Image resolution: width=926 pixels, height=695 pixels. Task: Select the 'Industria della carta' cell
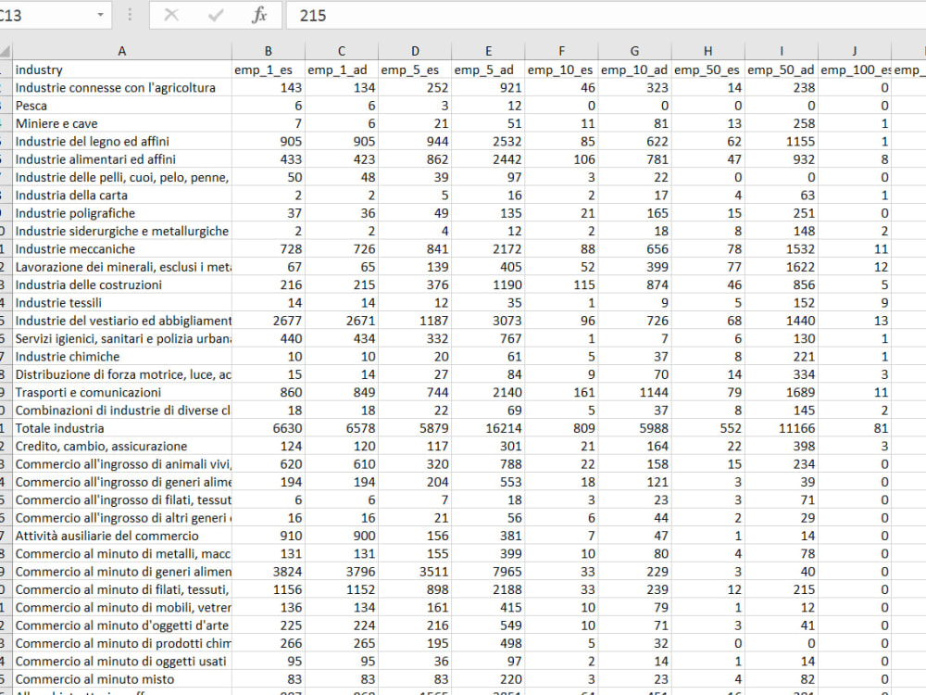pyautogui.click(x=122, y=195)
